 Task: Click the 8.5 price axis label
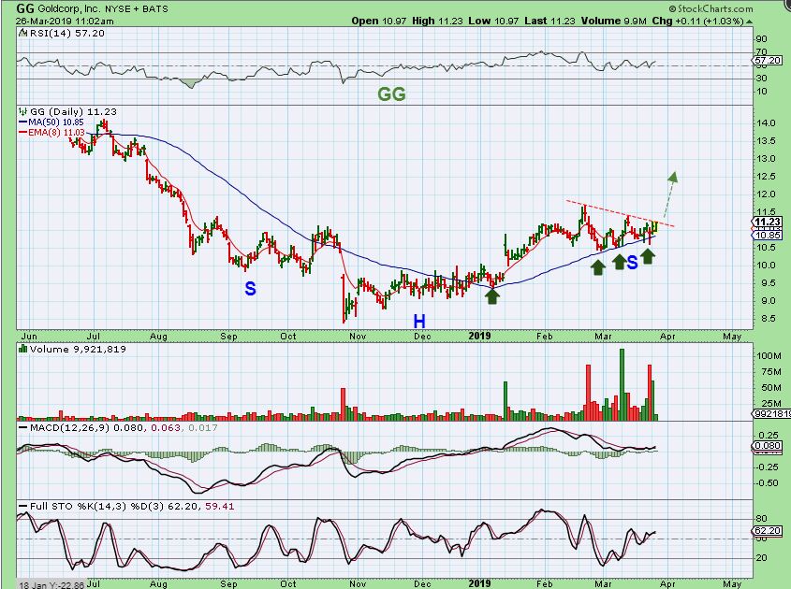[767, 319]
